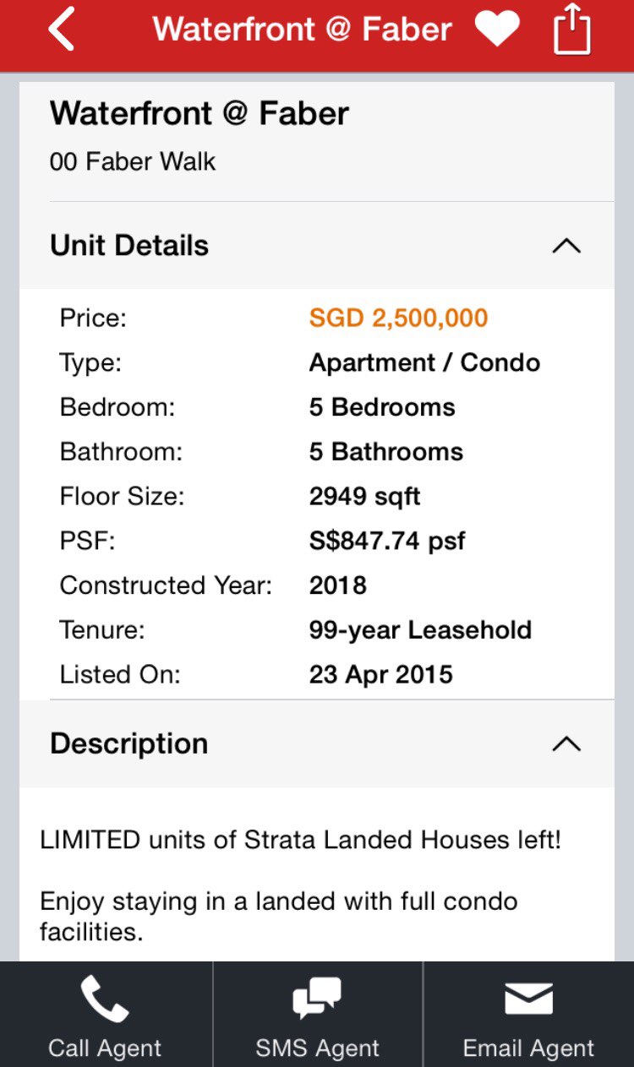This screenshot has width=634, height=1067.
Task: Open the share icon in the header
Action: pyautogui.click(x=571, y=30)
